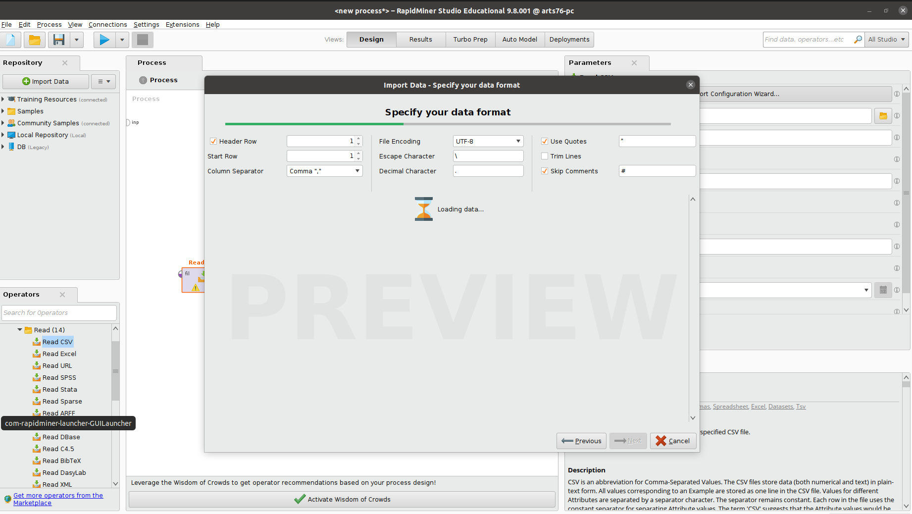Image resolution: width=912 pixels, height=514 pixels.
Task: Click the Read BibTeX operator icon
Action: pyautogui.click(x=37, y=461)
